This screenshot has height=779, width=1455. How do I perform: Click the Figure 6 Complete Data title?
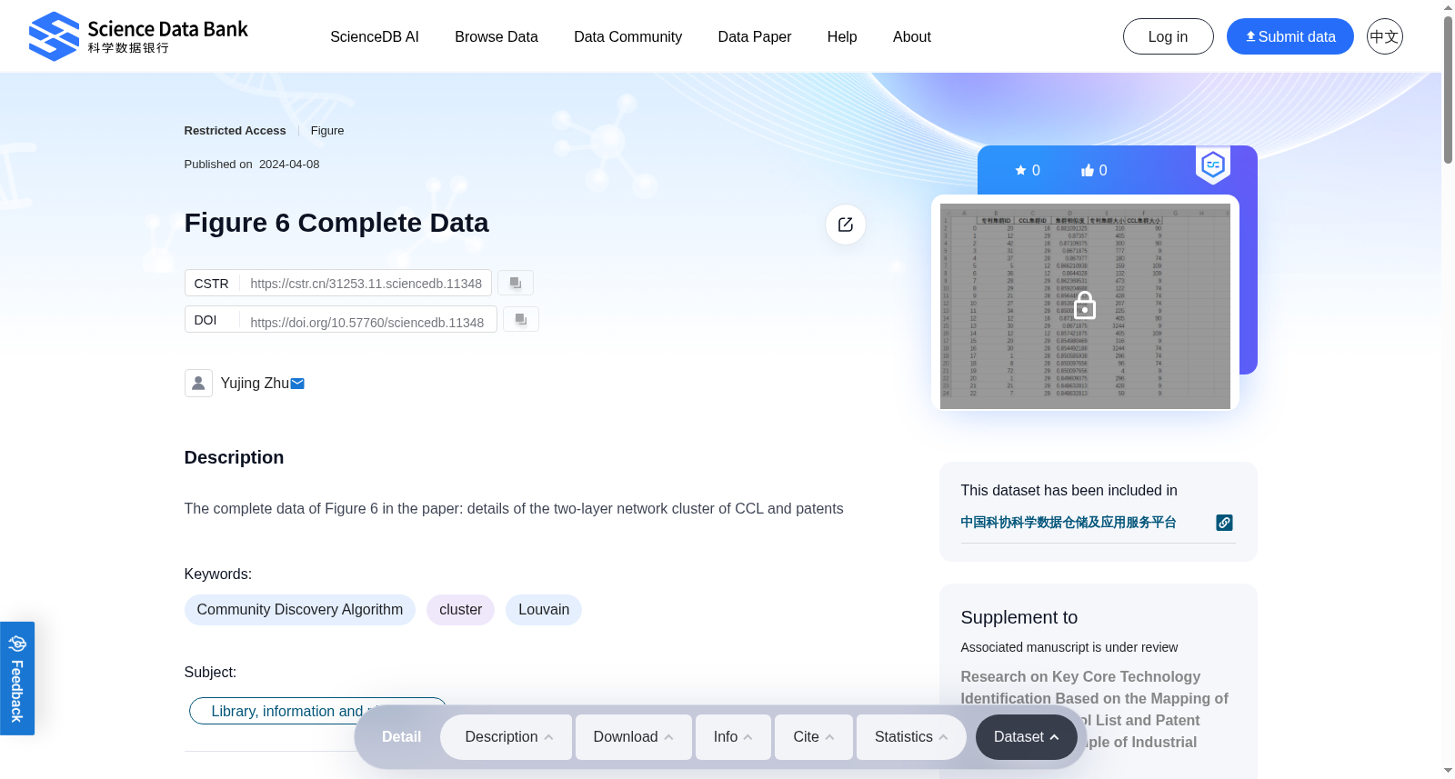(336, 223)
